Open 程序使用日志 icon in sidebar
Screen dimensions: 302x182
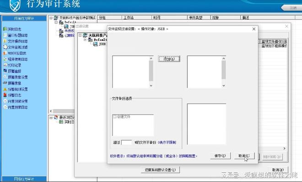[x=5, y=59]
